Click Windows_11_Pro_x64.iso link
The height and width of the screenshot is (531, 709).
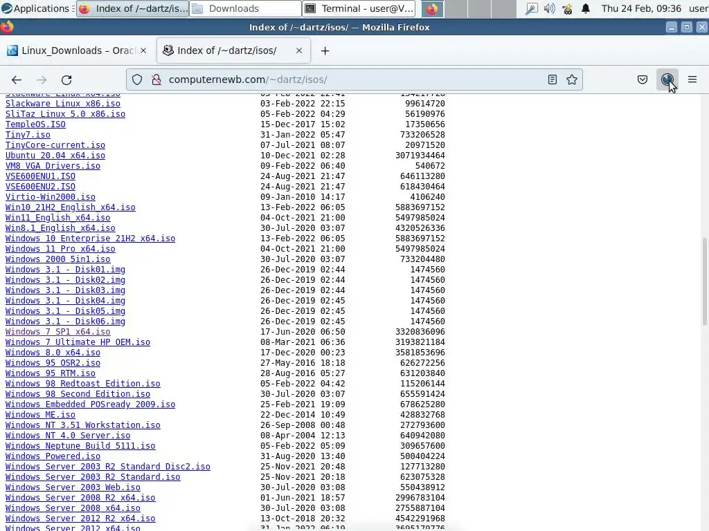pyautogui.click(x=60, y=249)
